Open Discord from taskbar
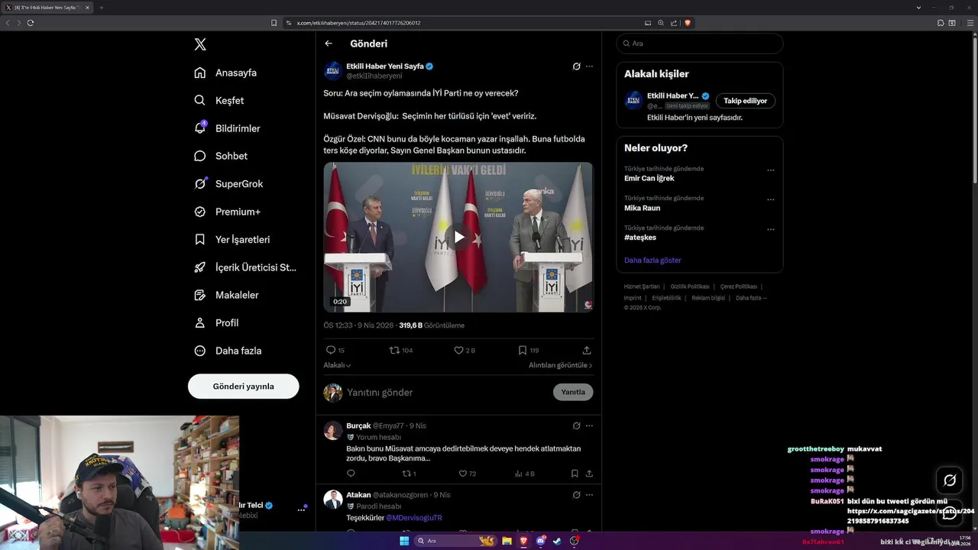This screenshot has height=550, width=978. click(x=540, y=541)
